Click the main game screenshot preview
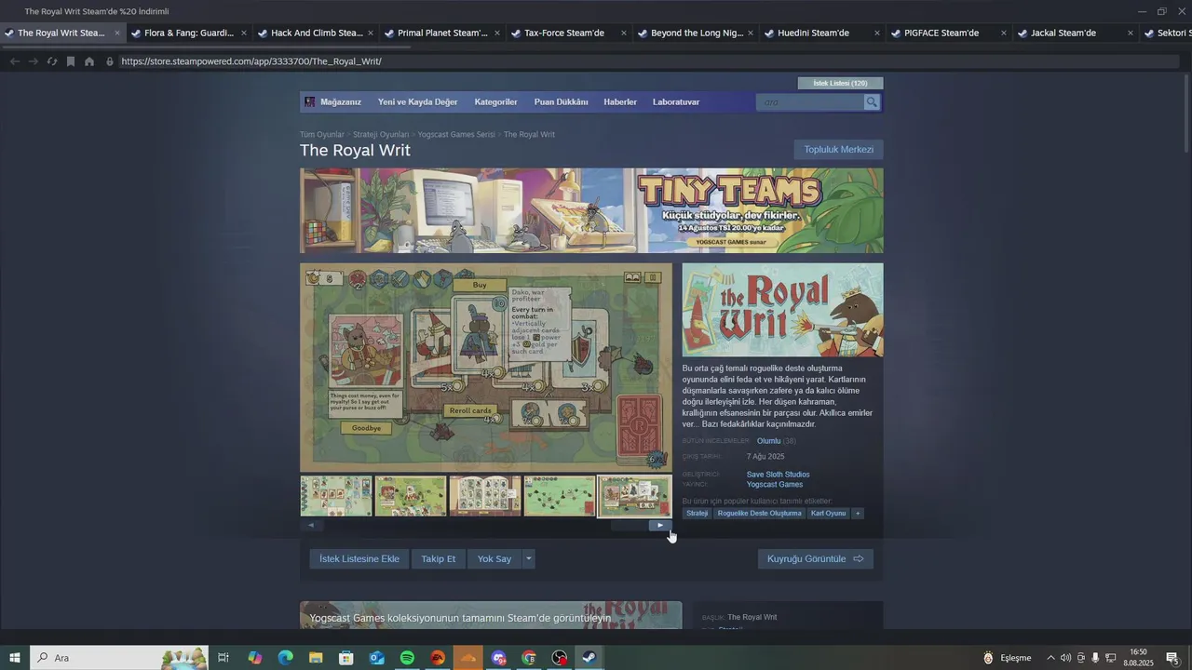 click(485, 368)
